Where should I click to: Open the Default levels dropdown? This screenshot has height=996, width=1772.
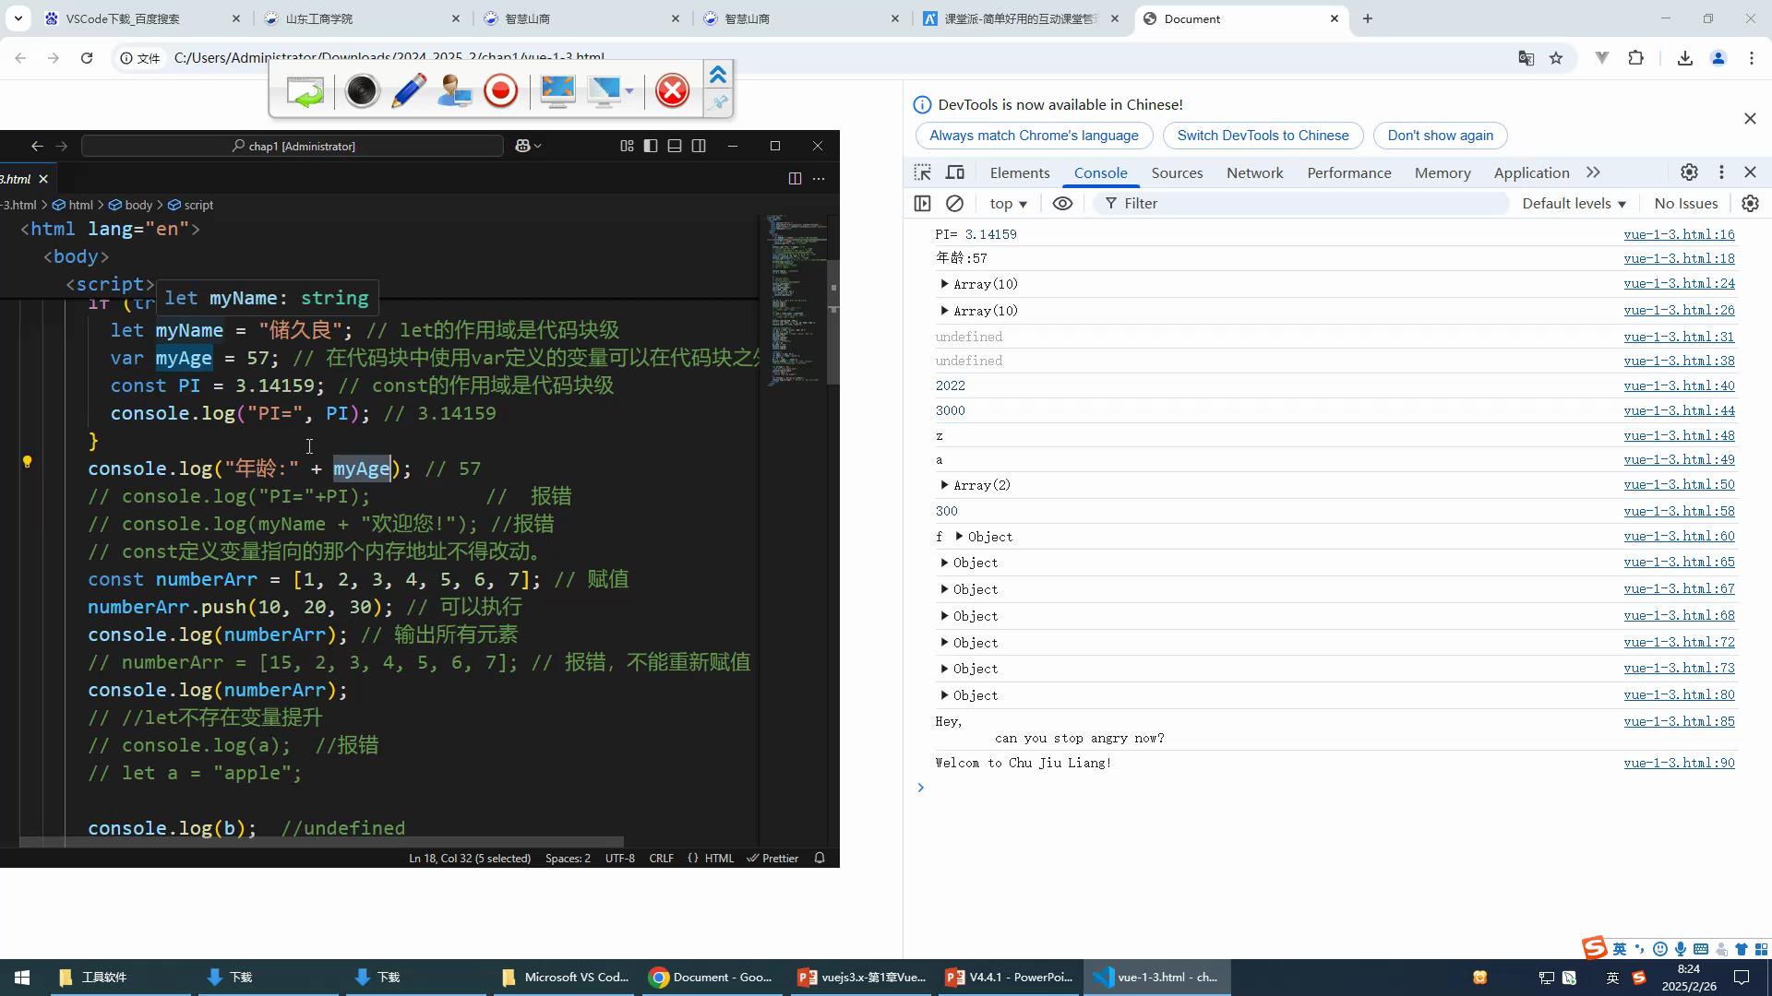point(1574,203)
